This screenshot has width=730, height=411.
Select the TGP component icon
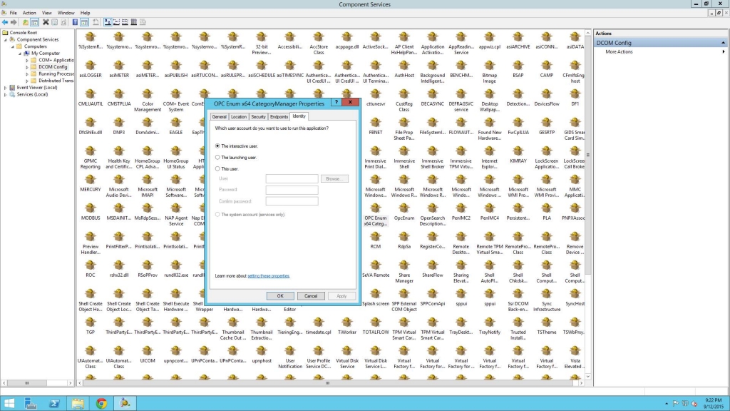click(x=91, y=325)
